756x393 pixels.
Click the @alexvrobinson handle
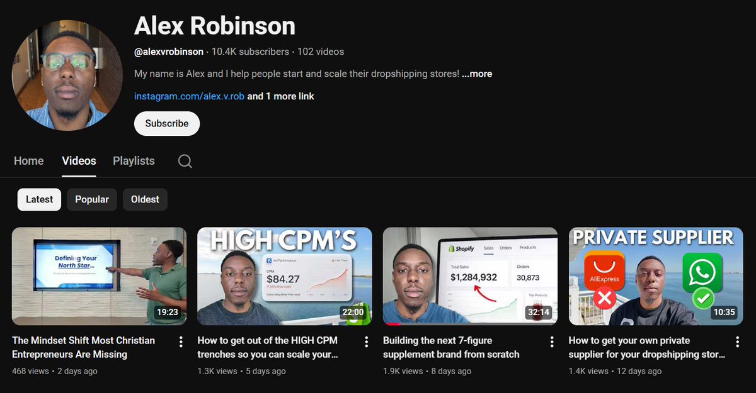[169, 52]
